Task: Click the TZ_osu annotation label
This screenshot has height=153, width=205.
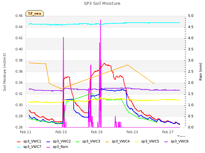Action: [x=35, y=13]
